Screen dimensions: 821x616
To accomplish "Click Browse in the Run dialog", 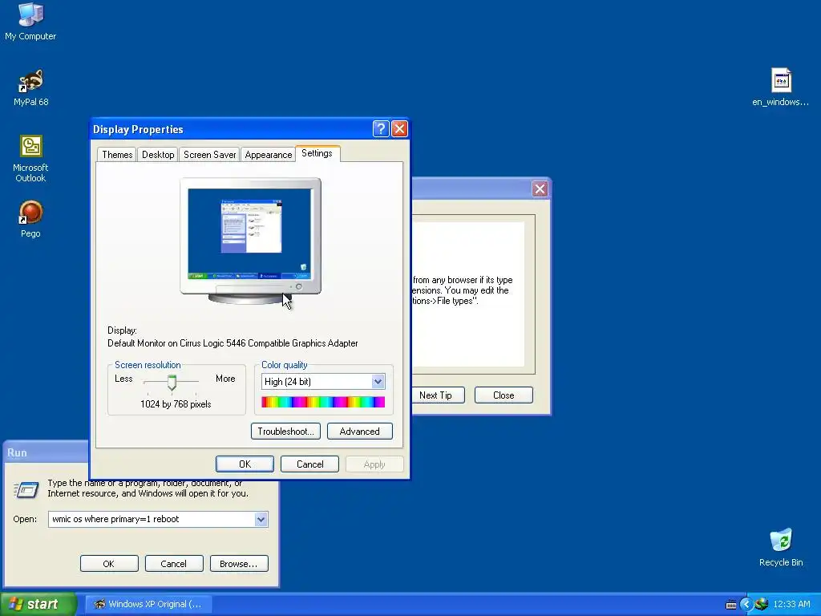I will point(239,564).
